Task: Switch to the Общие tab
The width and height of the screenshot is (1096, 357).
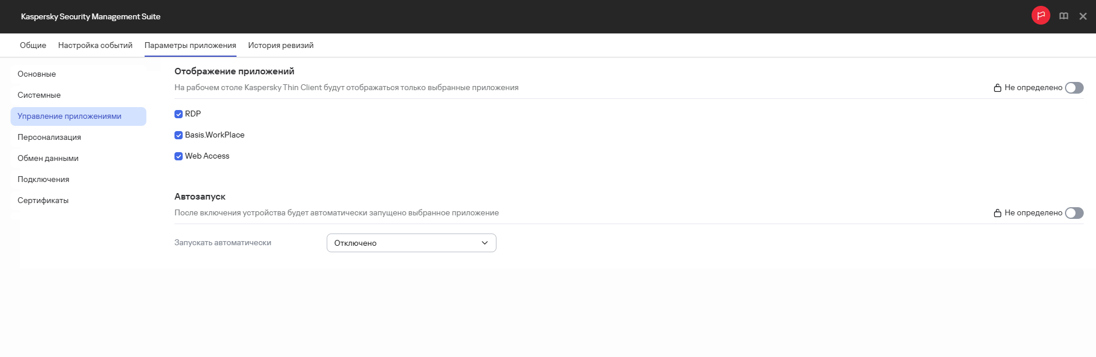Action: pyautogui.click(x=33, y=45)
